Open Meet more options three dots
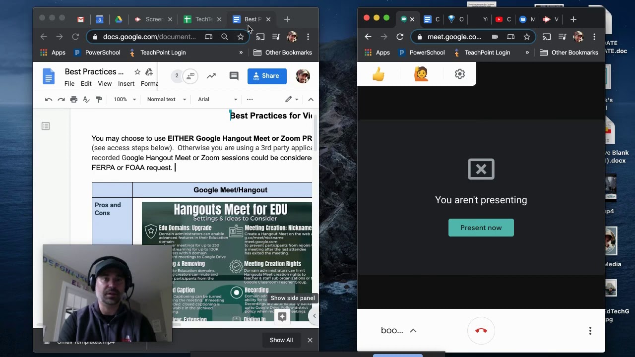The height and width of the screenshot is (357, 635). [x=590, y=331]
